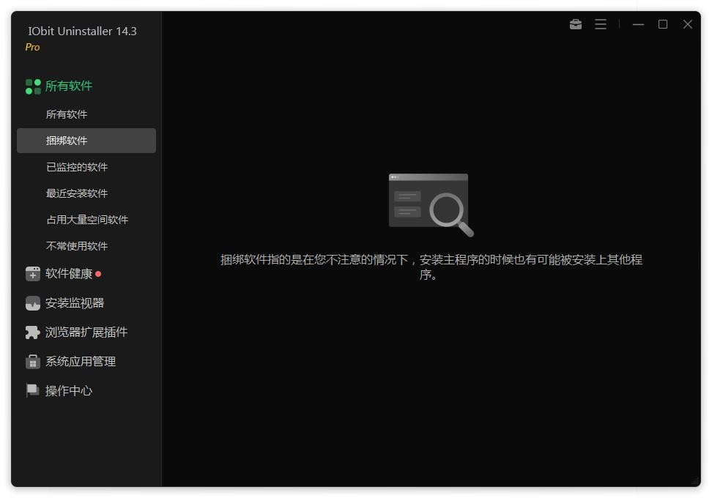Click the 捆绑软件 description text
The height and width of the screenshot is (498, 712).
431,267
